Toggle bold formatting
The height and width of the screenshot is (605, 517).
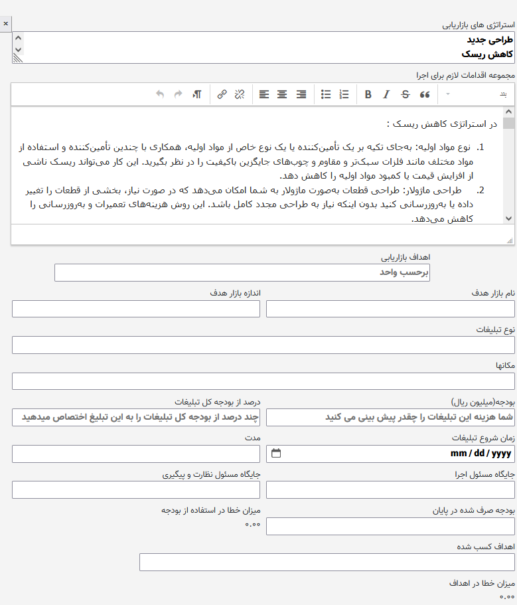[x=368, y=94]
